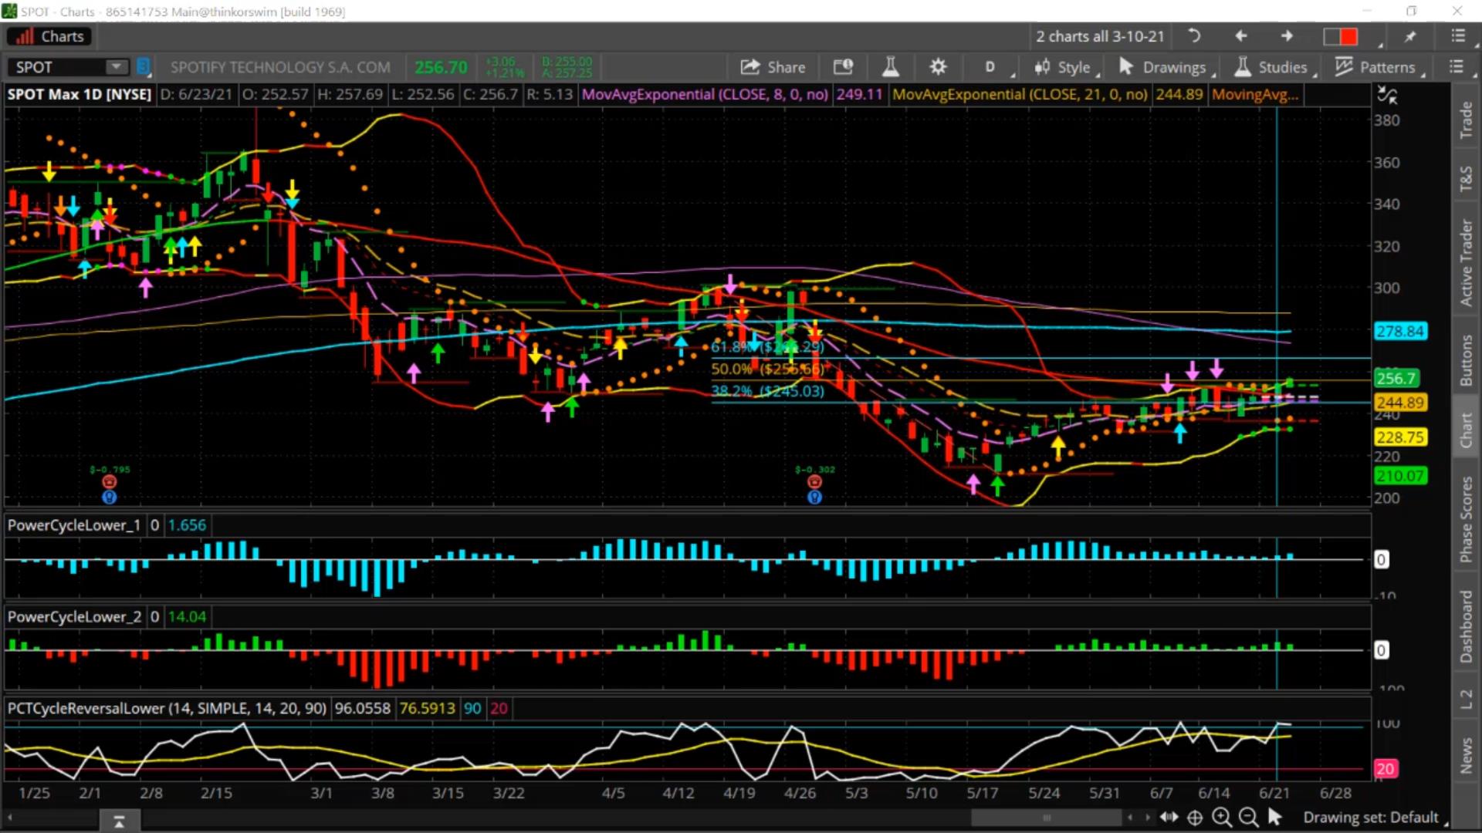Click the restore window button

tap(1412, 11)
